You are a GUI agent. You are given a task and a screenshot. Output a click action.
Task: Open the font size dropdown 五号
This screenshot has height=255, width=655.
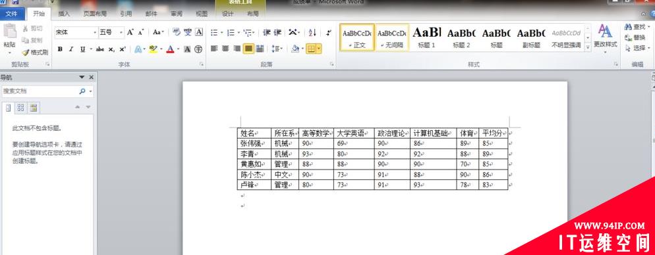111,32
